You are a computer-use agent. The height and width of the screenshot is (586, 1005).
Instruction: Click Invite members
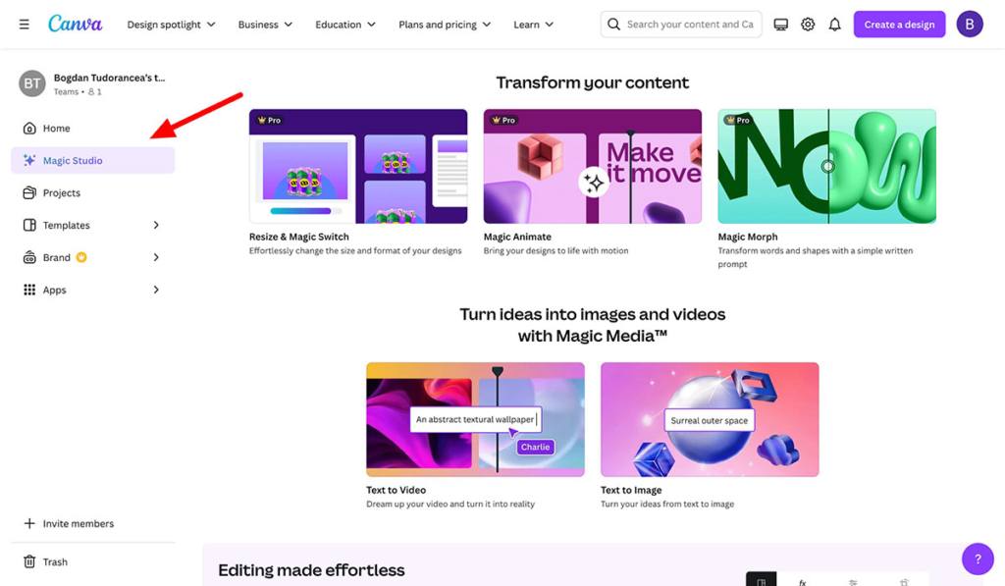(67, 523)
